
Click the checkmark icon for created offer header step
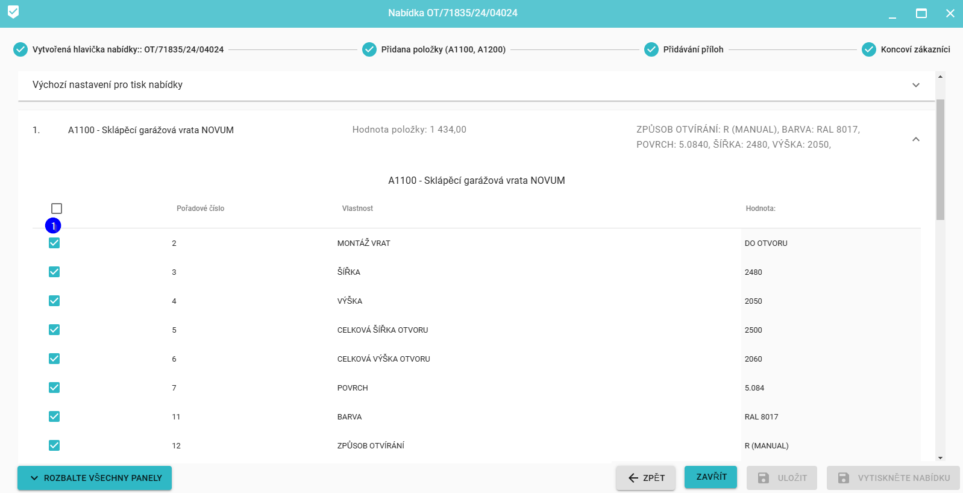[20, 49]
